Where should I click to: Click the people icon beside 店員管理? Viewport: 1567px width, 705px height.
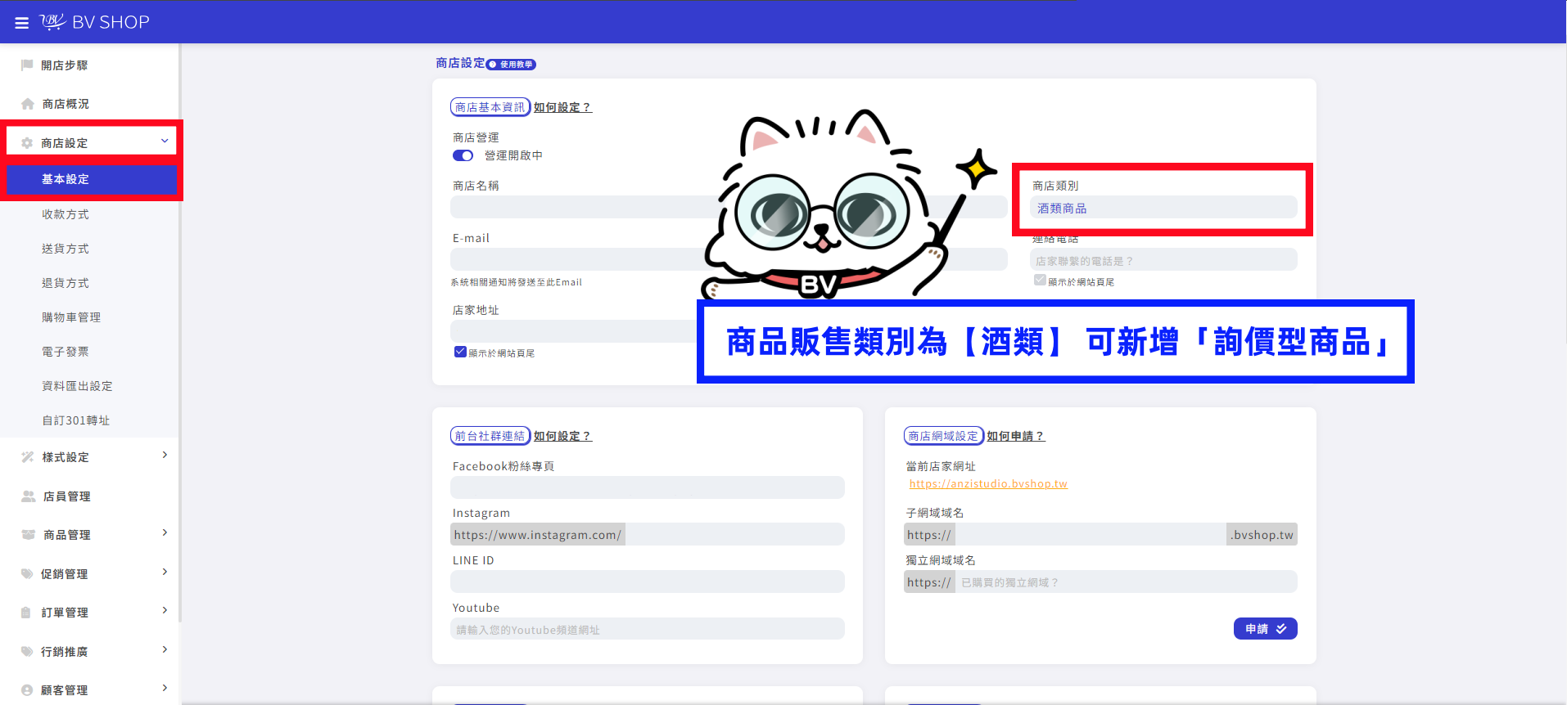click(29, 496)
